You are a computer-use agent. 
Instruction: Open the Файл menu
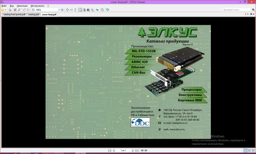tap(4, 6)
